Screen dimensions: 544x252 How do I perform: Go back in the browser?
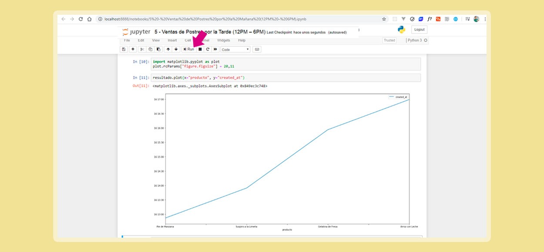(x=64, y=19)
